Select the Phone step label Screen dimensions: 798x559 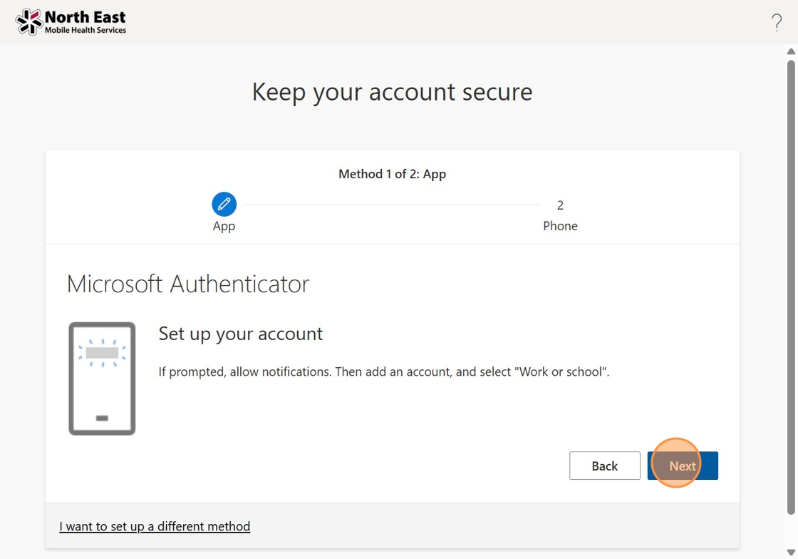560,226
